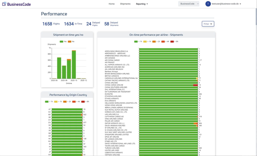Click the "58 Delayed Shipments" statistic
This screenshot has height=156, width=257.
coord(112,24)
